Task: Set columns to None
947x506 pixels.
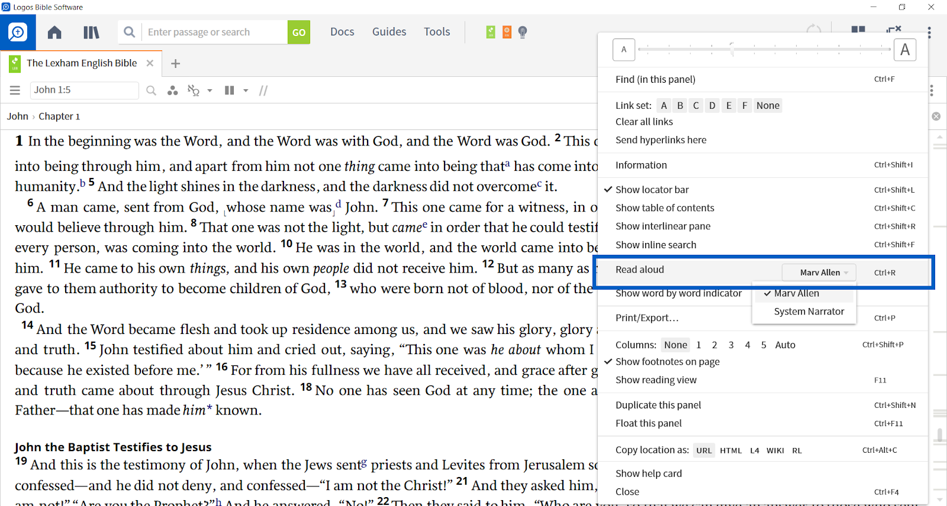Action: [x=675, y=345]
